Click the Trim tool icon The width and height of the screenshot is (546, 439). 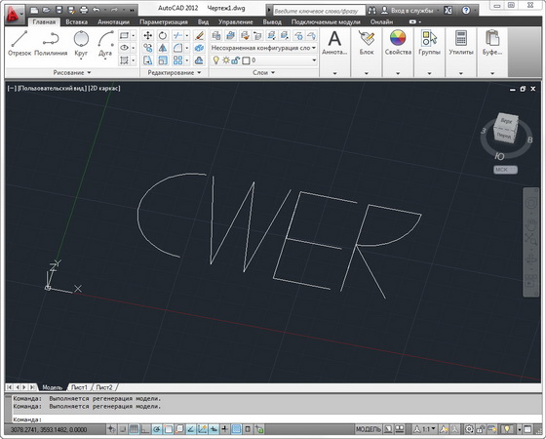pyautogui.click(x=177, y=35)
